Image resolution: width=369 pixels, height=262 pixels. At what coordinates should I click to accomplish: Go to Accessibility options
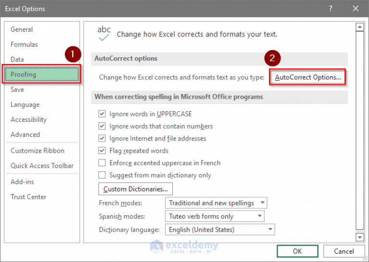(28, 120)
